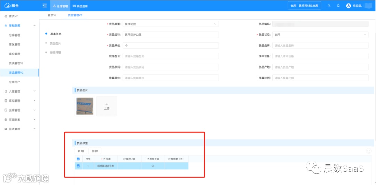Click the 新增 button
The height and width of the screenshot is (185, 376).
coord(80,151)
